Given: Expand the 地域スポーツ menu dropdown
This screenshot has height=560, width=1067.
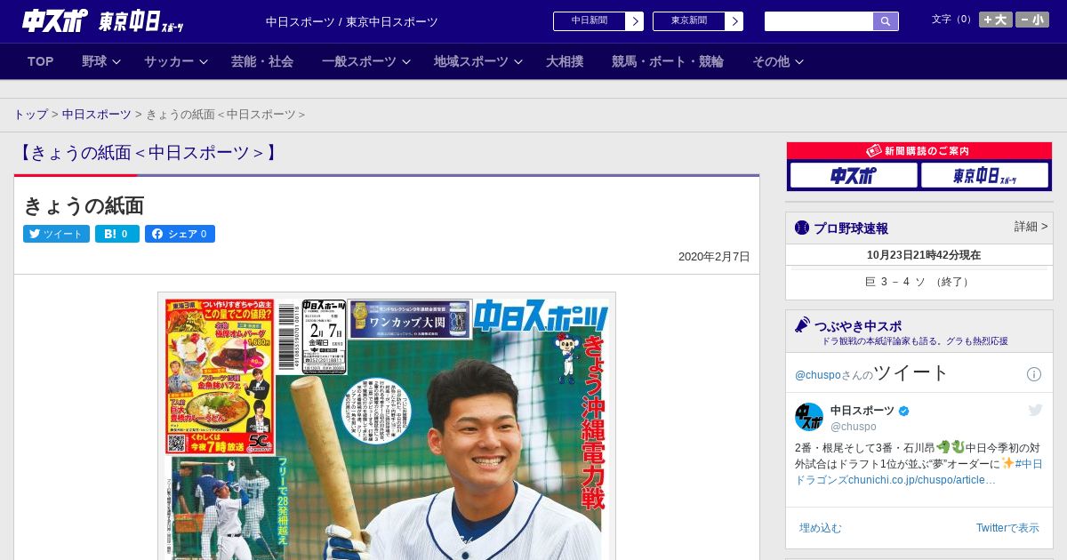Looking at the screenshot, I should pos(478,61).
